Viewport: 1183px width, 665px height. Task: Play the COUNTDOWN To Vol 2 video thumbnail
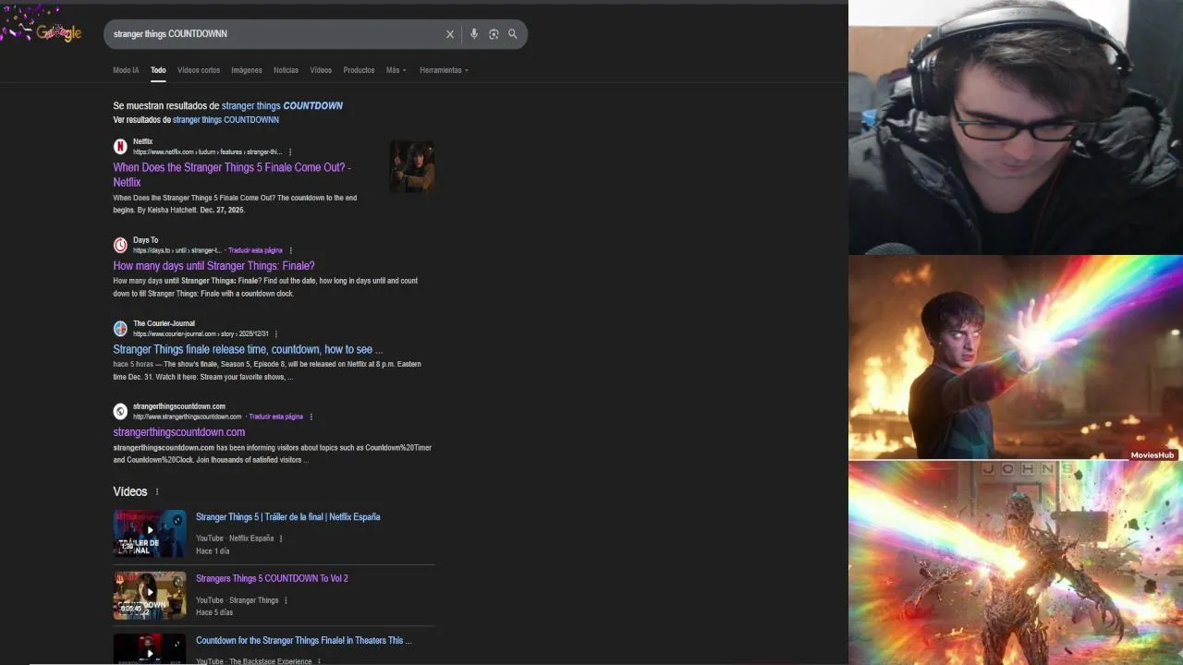[x=150, y=596]
